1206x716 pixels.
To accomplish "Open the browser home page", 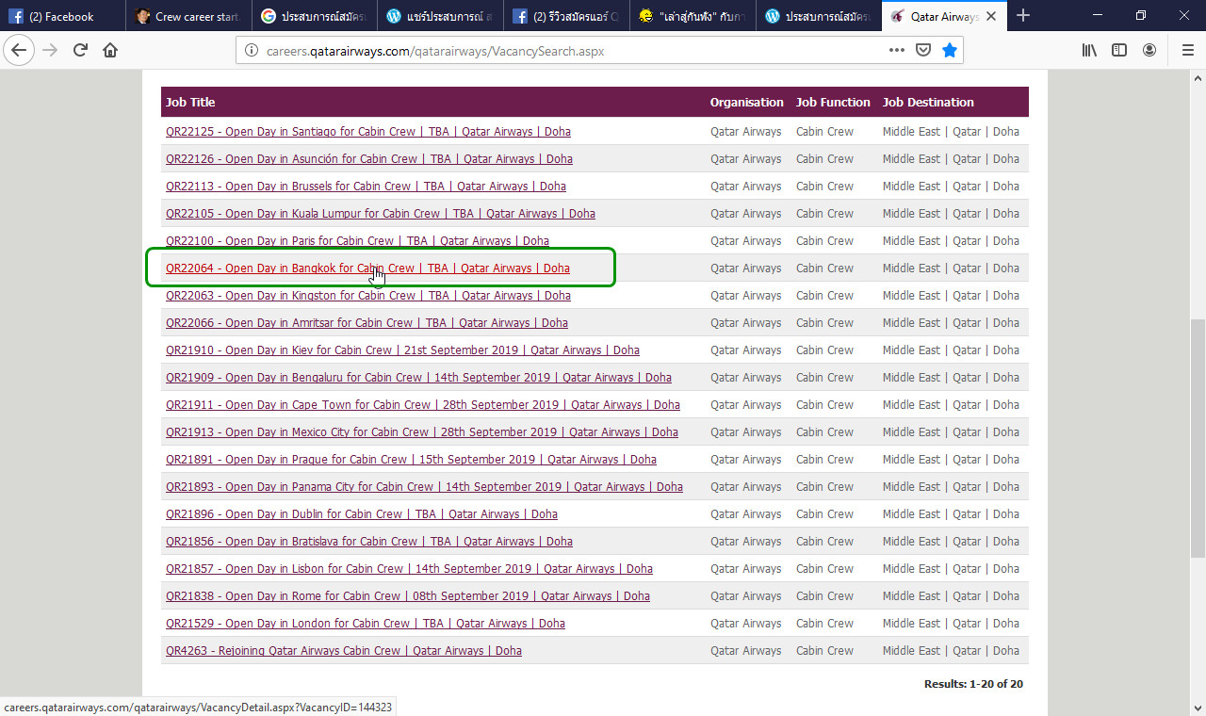I will click(x=110, y=51).
